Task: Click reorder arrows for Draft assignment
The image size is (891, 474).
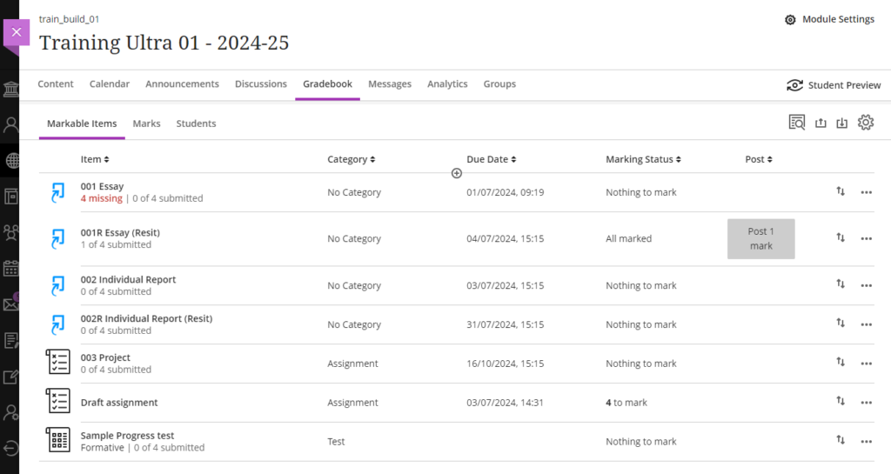Action: tap(841, 401)
